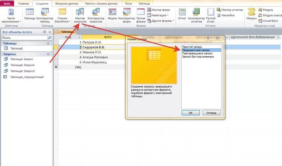Collapse the Запросы group

point(48,54)
